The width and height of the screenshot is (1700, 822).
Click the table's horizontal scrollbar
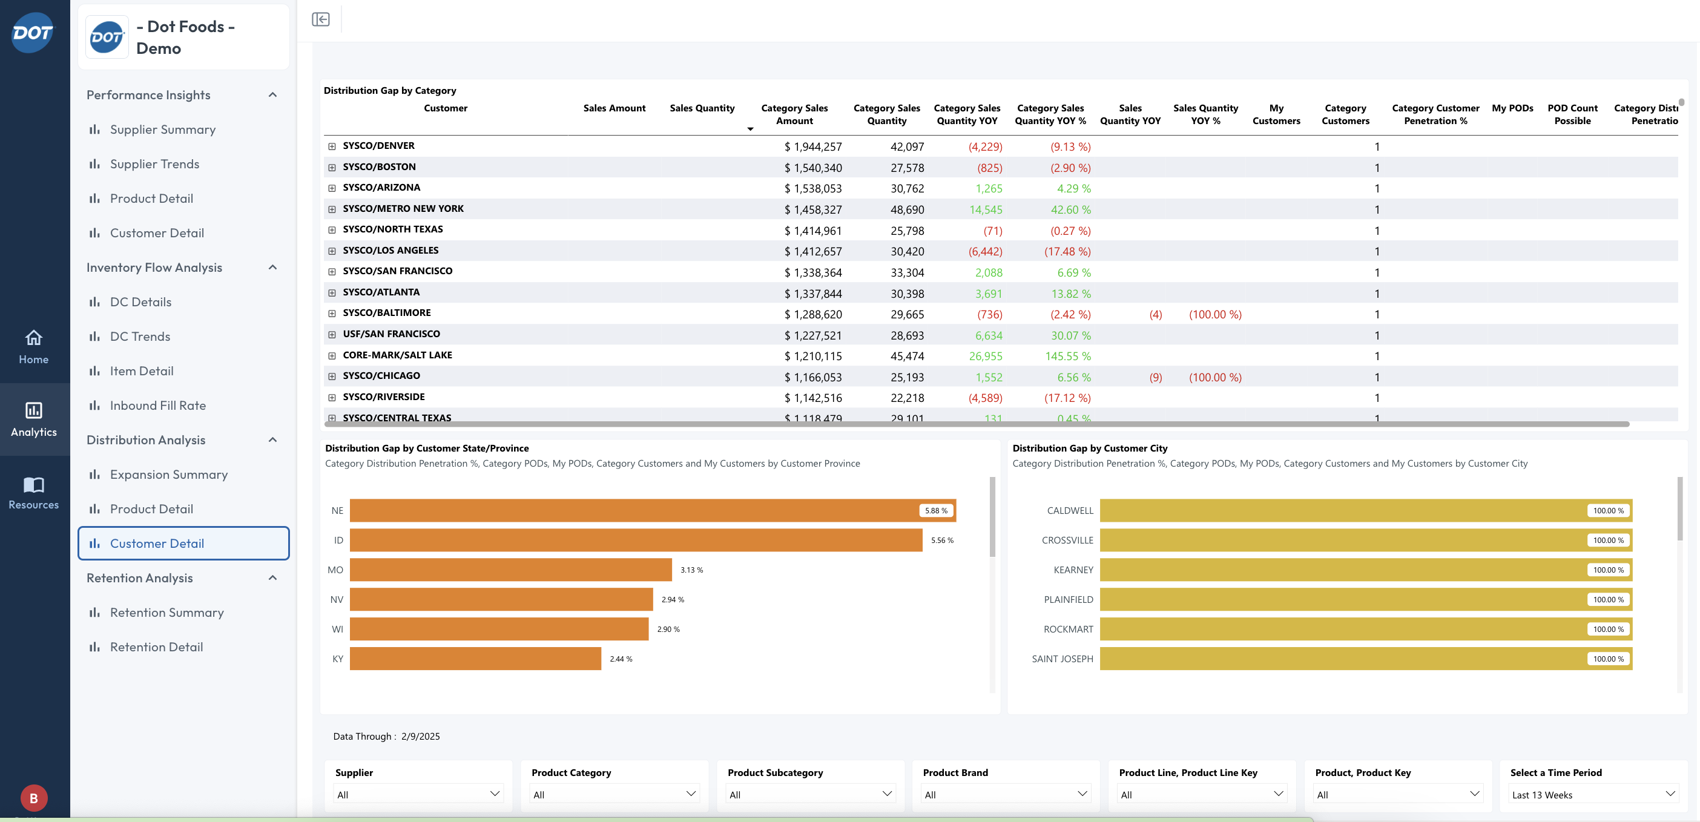(977, 424)
